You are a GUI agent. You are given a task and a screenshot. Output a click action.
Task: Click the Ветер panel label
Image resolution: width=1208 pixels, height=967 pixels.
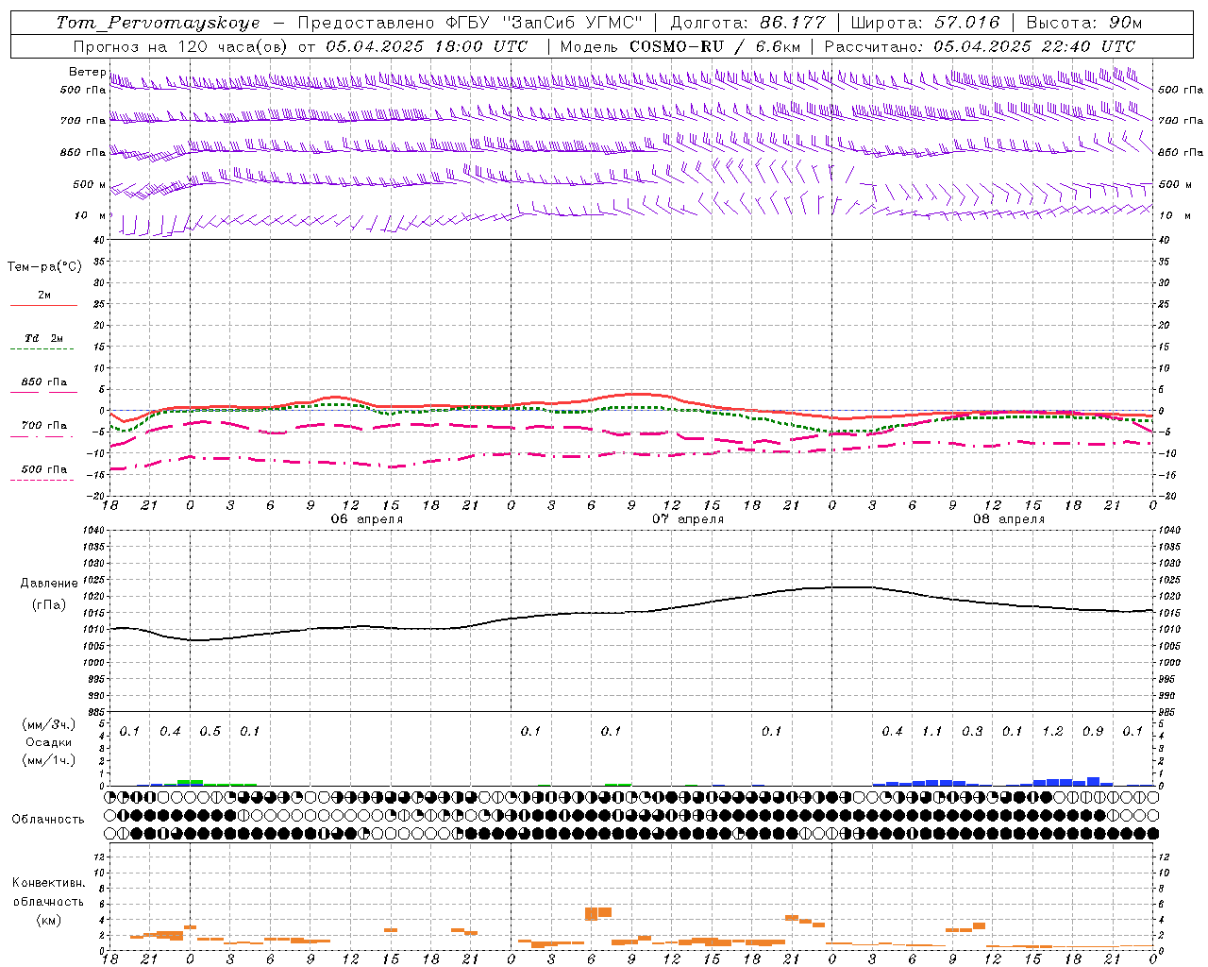click(87, 72)
